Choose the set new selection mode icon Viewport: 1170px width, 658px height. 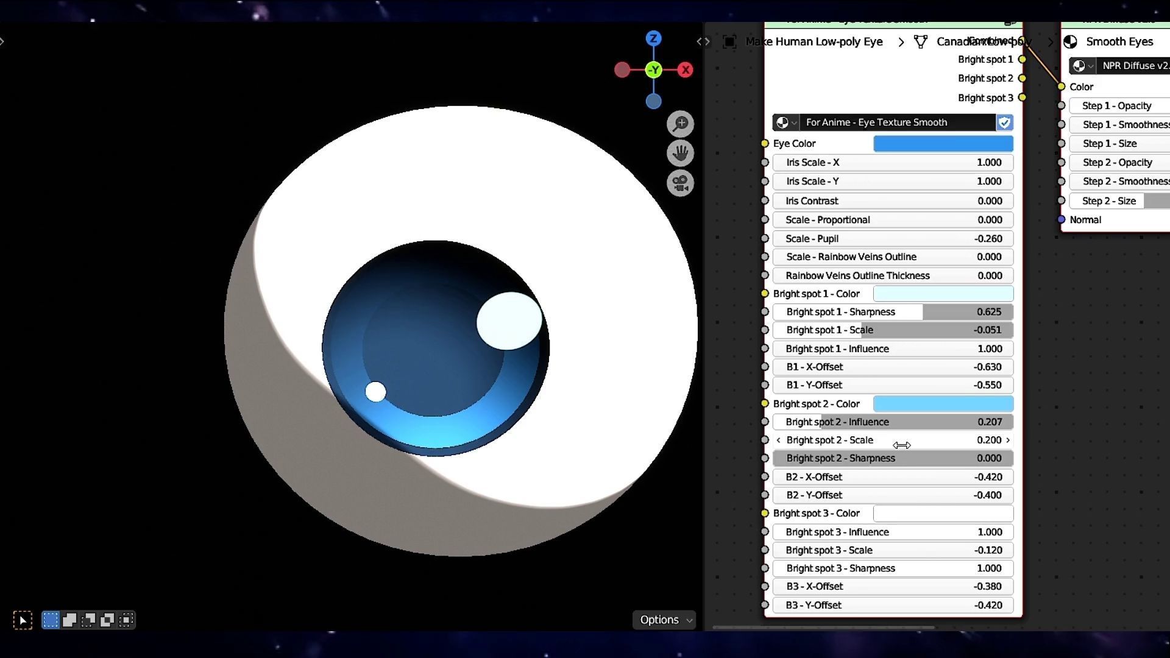point(51,620)
